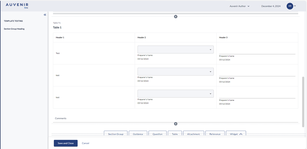Go to Section Group Heading in sidebar
Viewport: 307px width, 149px height.
tap(14, 29)
